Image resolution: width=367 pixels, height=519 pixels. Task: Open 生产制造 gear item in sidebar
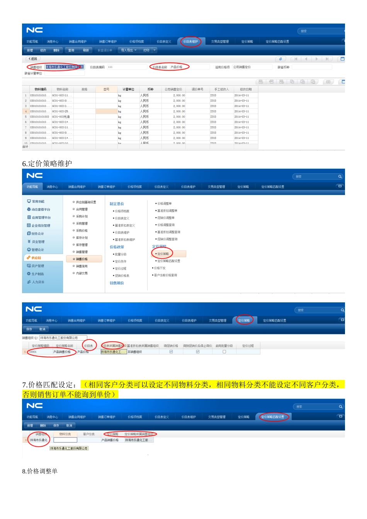35,274
